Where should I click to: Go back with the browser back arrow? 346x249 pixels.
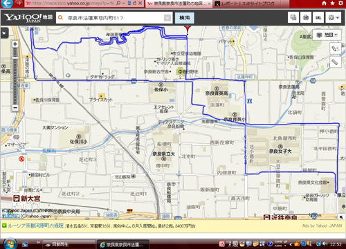click(7, 3)
